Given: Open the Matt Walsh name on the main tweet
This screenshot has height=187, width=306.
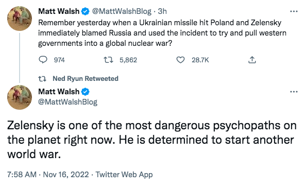Looking at the screenshot, I should tap(59, 92).
